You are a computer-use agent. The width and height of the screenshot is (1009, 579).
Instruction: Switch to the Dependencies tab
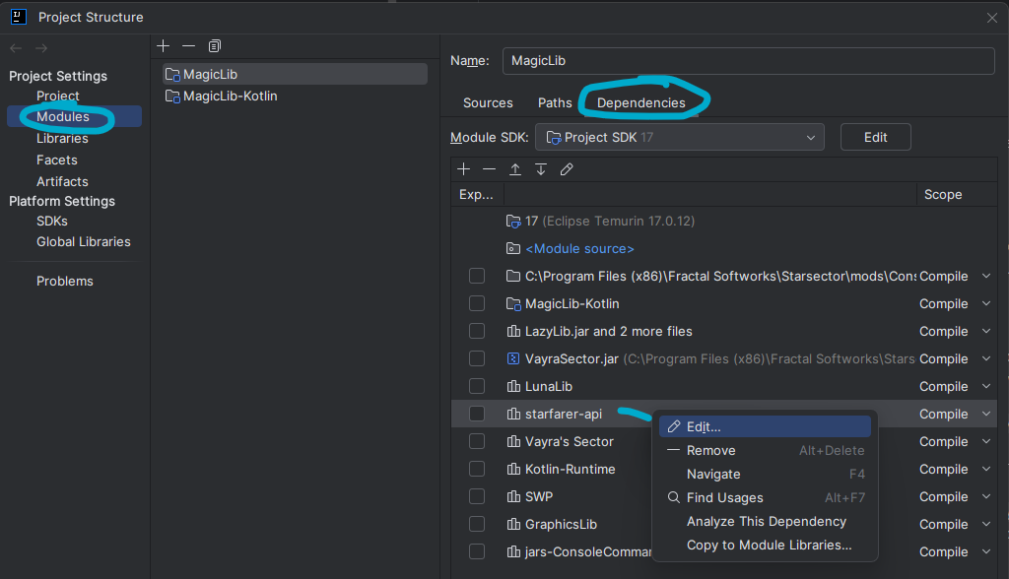(x=640, y=103)
